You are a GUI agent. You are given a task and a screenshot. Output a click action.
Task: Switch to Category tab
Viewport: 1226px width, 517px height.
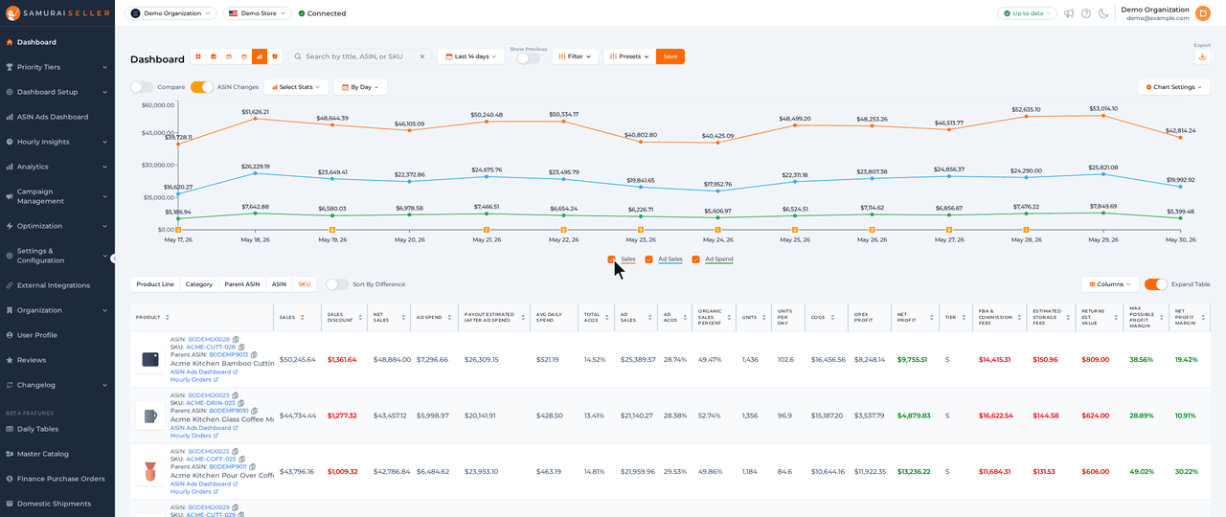pos(199,284)
